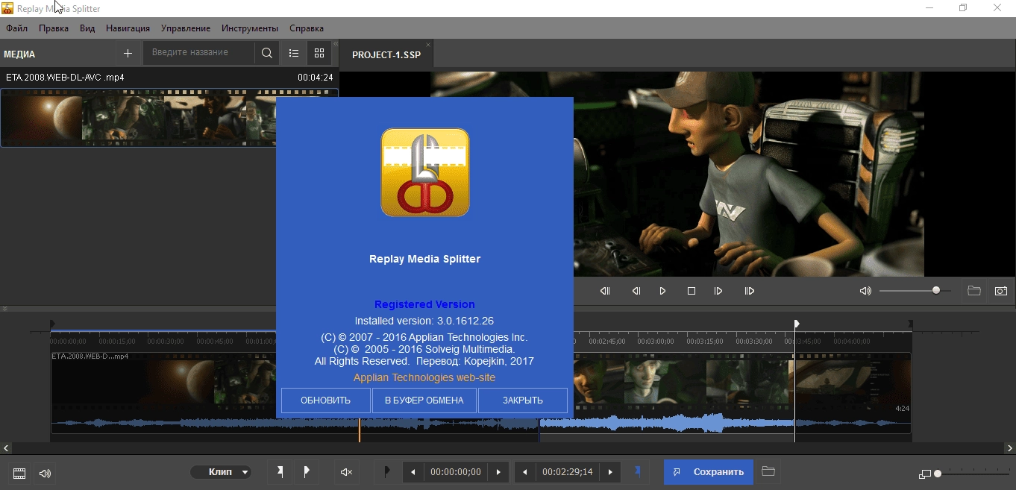Close the PROJECT-1.SSP tab
The width and height of the screenshot is (1016, 490).
[x=427, y=45]
